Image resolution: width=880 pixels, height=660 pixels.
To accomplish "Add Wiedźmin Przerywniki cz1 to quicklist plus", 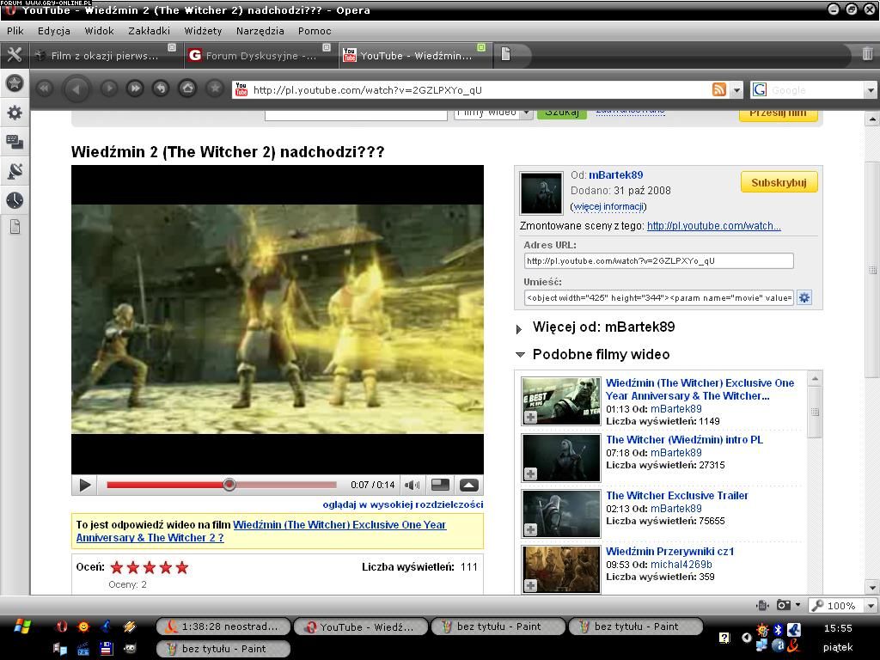I will [530, 586].
